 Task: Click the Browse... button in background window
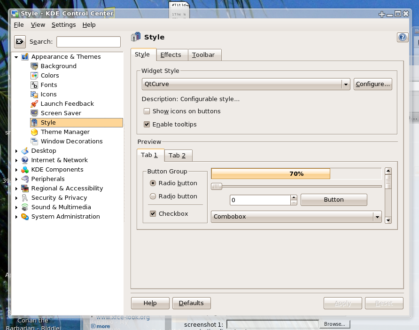(335, 324)
